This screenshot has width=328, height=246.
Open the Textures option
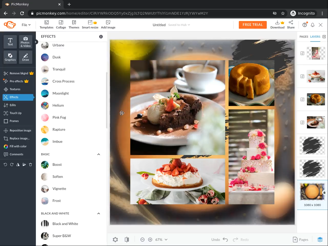pos(12,89)
